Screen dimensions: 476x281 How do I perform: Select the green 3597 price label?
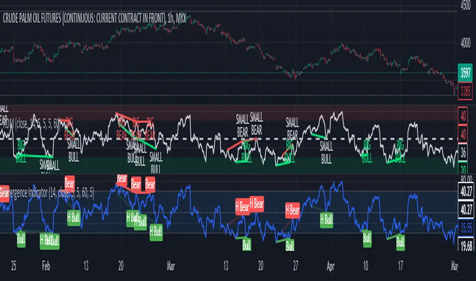[x=465, y=73]
